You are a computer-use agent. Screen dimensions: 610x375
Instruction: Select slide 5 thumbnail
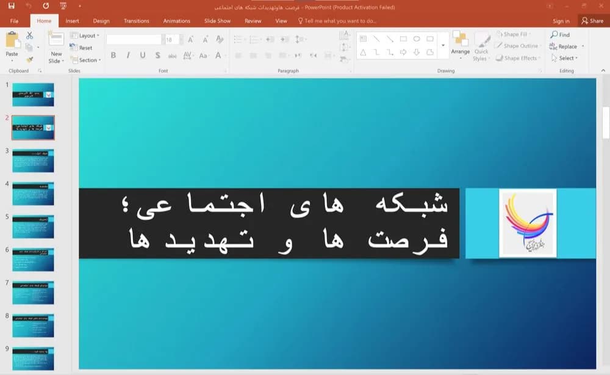pyautogui.click(x=33, y=227)
